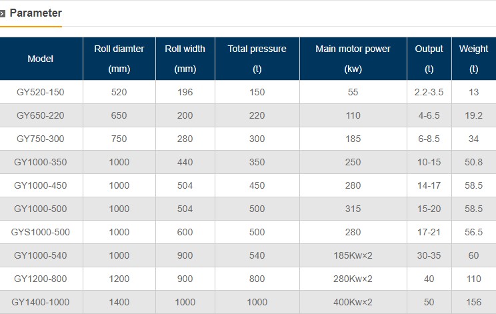Click the Total pressure (t) column header
Viewport: 496px width, 314px height.
point(257,59)
